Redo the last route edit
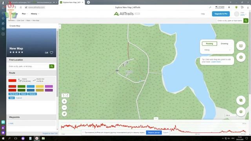This screenshot has width=251, height=141. point(67,96)
